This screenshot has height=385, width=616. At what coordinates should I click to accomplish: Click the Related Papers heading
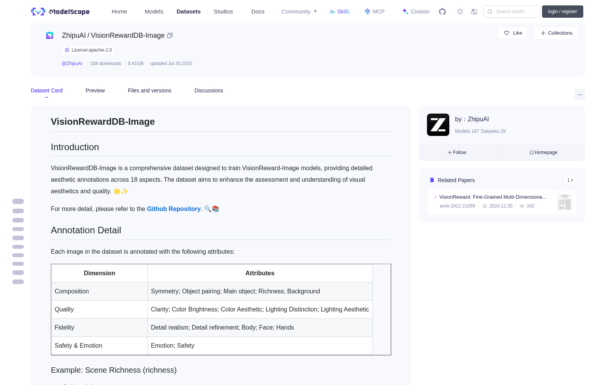pos(456,180)
